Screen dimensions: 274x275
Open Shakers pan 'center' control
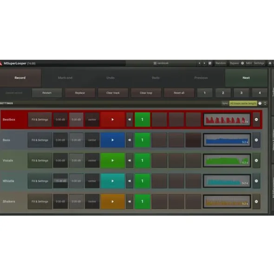[92, 201]
